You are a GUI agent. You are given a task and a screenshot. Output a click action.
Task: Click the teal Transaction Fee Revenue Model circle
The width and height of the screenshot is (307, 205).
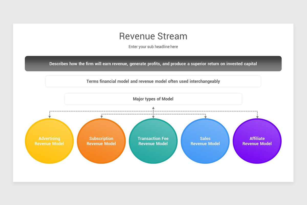153,141
